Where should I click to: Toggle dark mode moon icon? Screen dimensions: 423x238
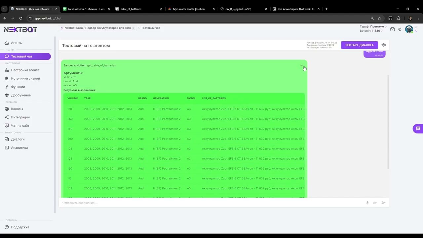coord(400,29)
